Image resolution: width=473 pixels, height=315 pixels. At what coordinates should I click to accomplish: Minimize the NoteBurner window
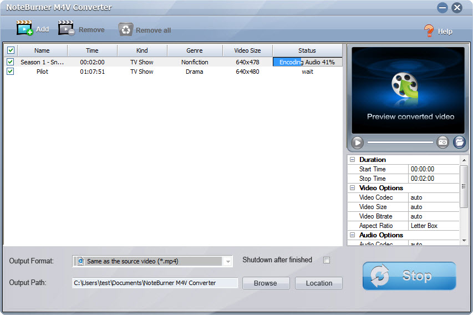pyautogui.click(x=443, y=7)
